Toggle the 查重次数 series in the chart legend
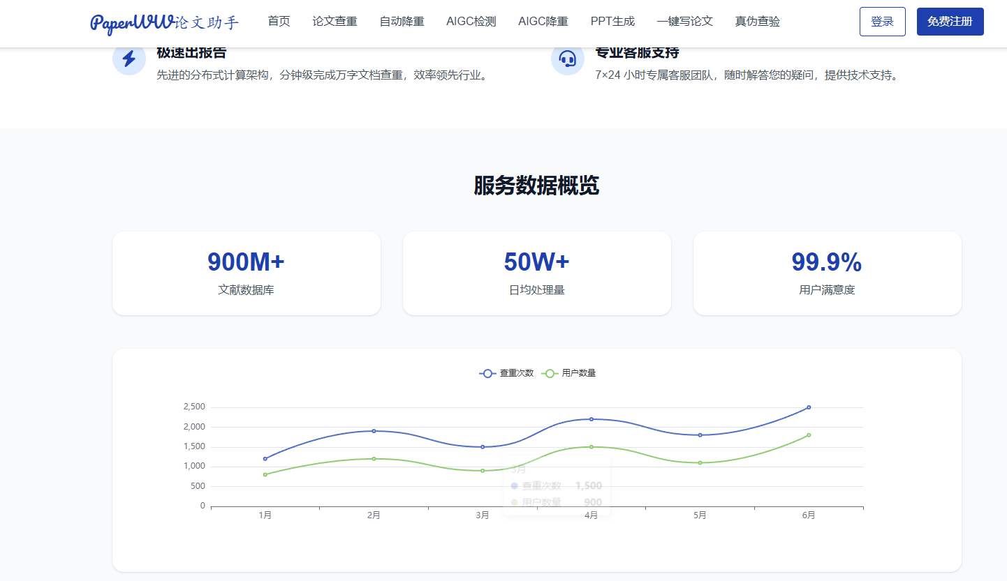This screenshot has height=581, width=1007. (x=506, y=373)
